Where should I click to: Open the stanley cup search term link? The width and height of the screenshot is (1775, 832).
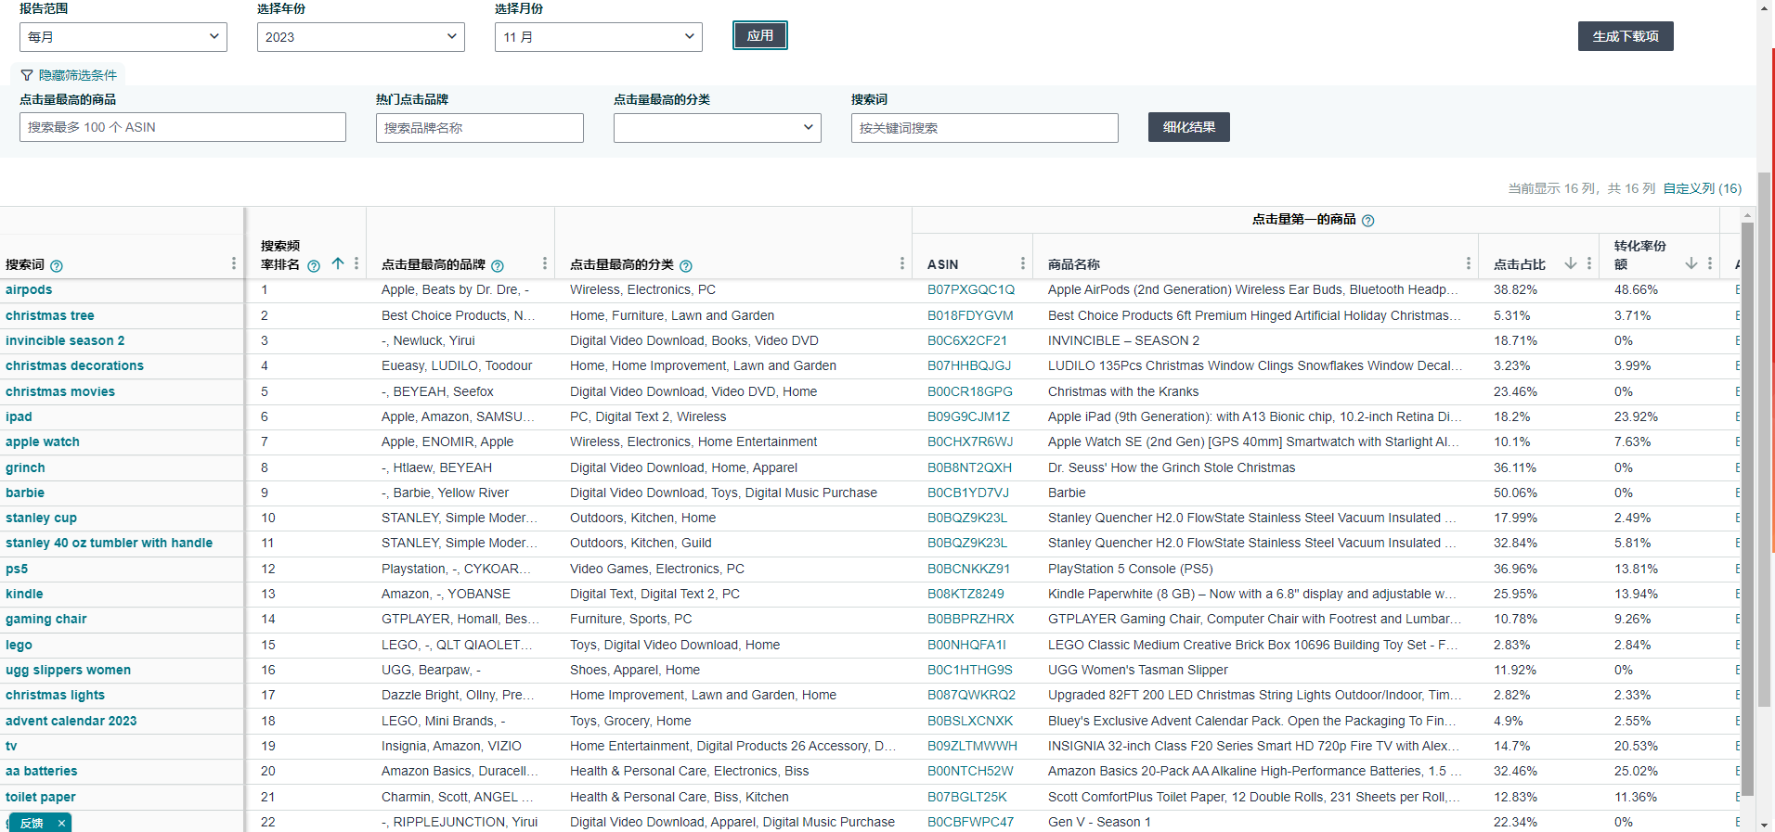(x=41, y=518)
